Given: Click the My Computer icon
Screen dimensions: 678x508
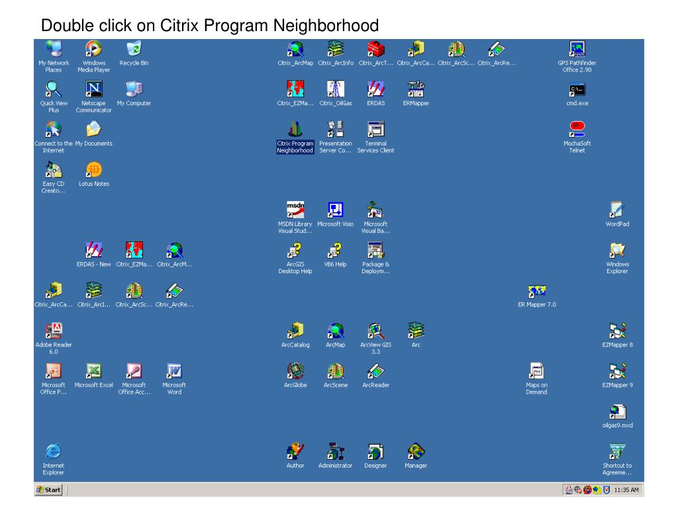Looking at the screenshot, I should [134, 89].
